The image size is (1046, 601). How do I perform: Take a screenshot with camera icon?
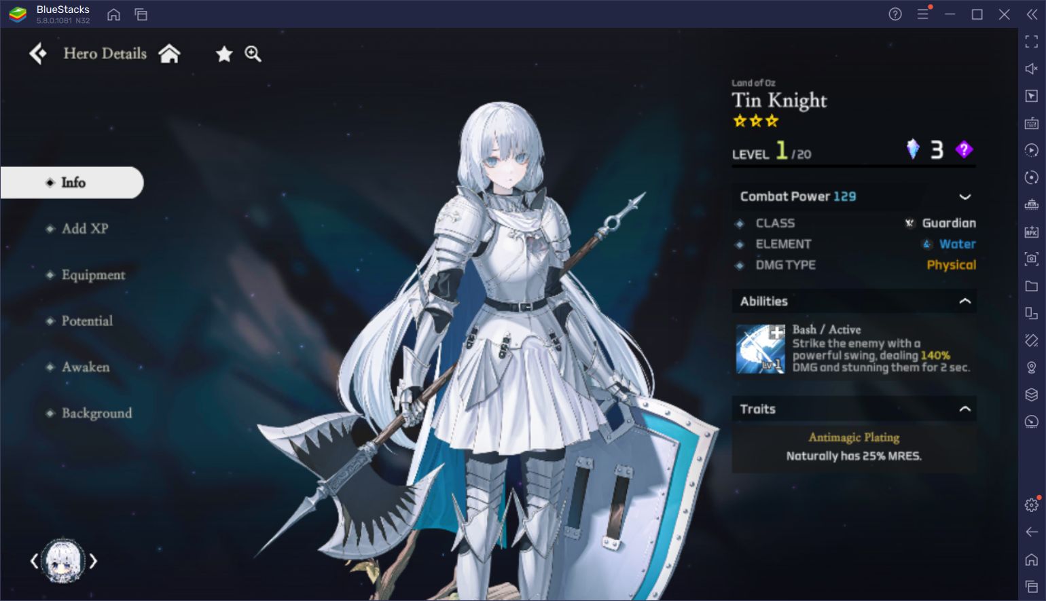[1032, 259]
